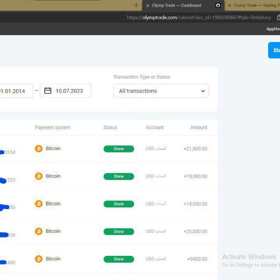Click Bitcoin icon in the +14,000.00 row

click(39, 204)
